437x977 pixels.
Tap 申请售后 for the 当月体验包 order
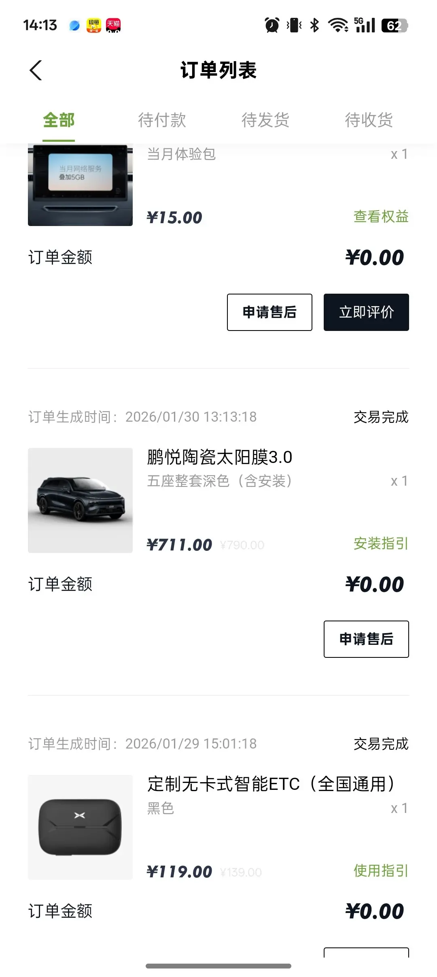pos(269,312)
